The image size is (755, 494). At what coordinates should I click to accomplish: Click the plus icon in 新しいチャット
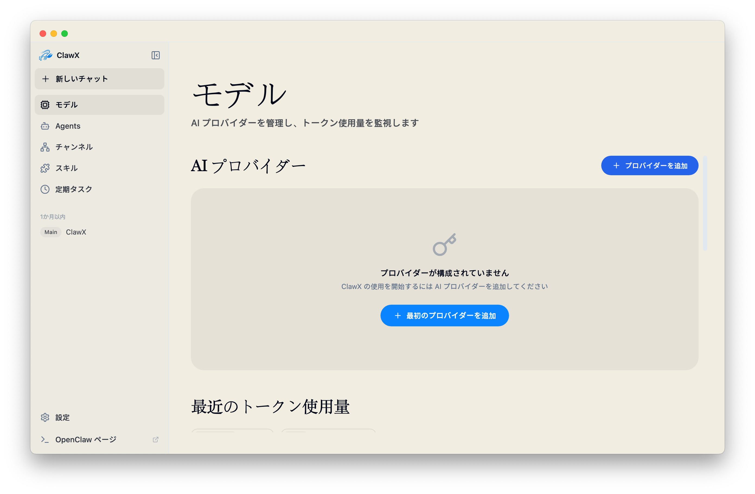tap(46, 79)
